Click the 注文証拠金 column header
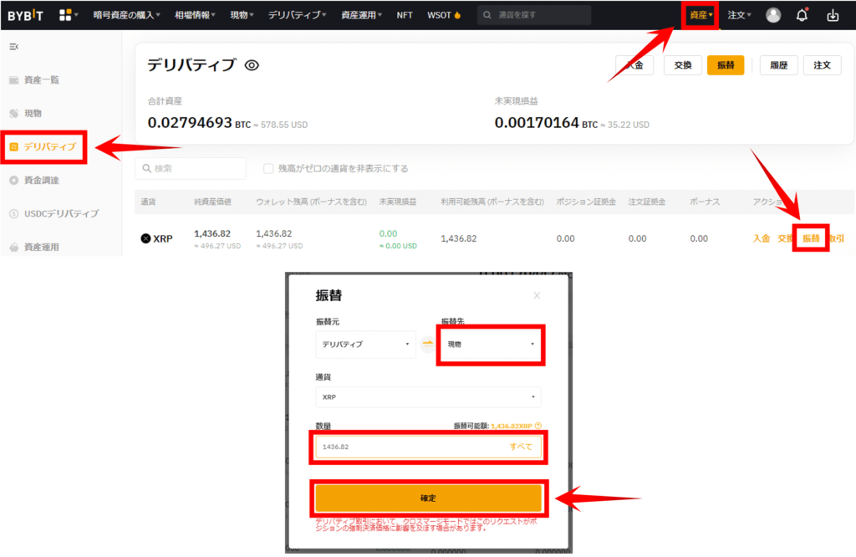This screenshot has width=856, height=557. point(647,202)
